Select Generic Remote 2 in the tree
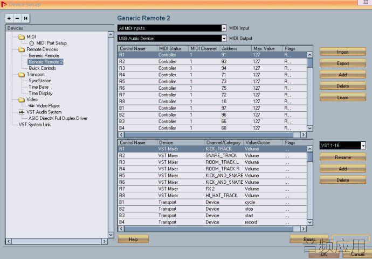372x259 pixels. coord(45,62)
